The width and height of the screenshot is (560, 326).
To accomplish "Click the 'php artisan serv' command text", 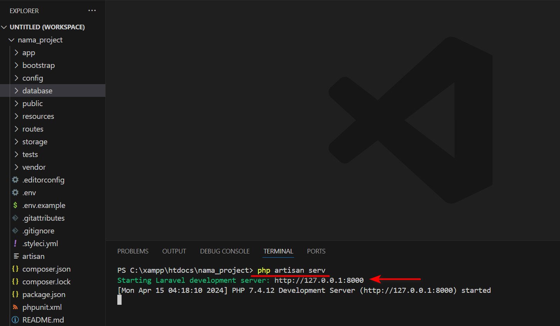I will [291, 270].
